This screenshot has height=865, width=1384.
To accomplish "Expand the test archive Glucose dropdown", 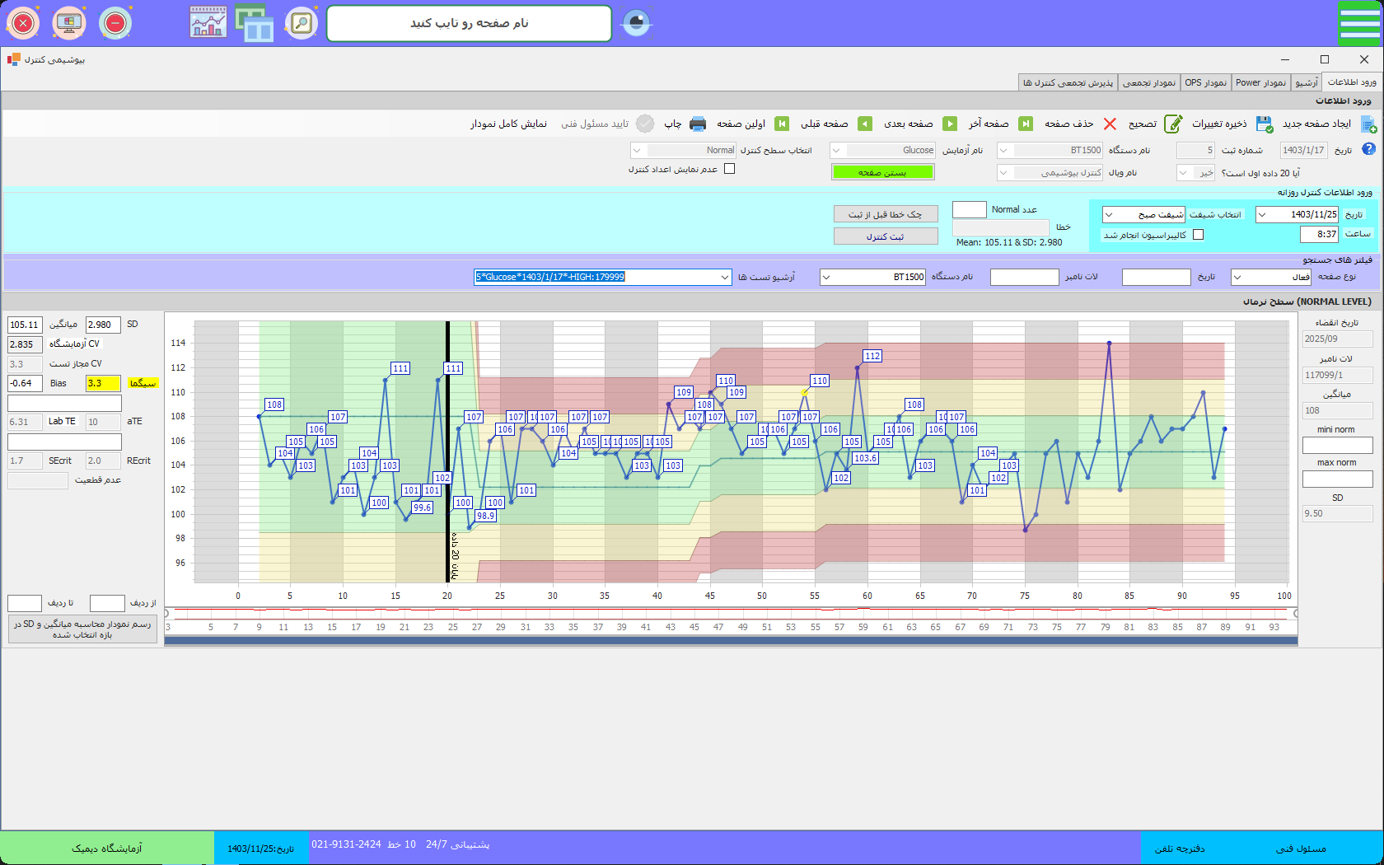I will tap(725, 277).
